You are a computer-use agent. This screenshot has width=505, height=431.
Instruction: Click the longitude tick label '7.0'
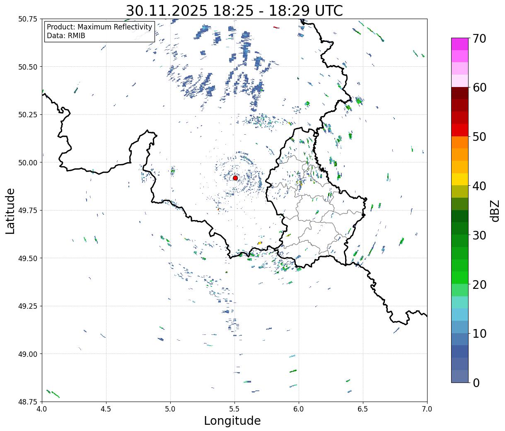[x=427, y=409]
